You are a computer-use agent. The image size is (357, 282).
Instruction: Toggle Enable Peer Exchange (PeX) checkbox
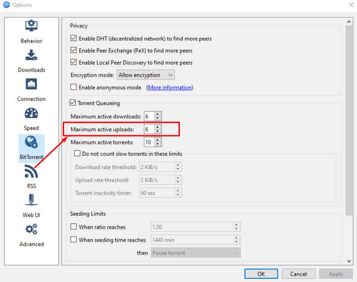click(73, 50)
